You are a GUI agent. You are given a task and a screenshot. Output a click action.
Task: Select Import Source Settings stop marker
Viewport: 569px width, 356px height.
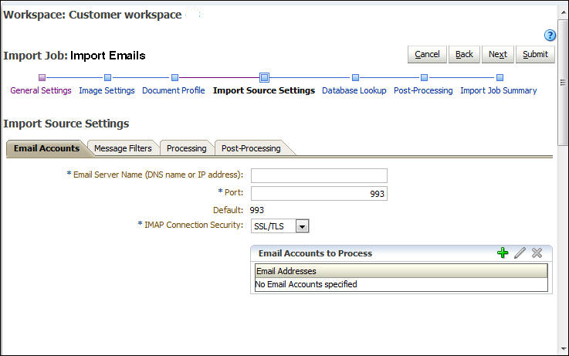tap(264, 77)
